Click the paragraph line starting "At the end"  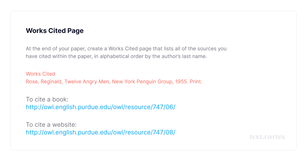pyautogui.click(x=126, y=49)
